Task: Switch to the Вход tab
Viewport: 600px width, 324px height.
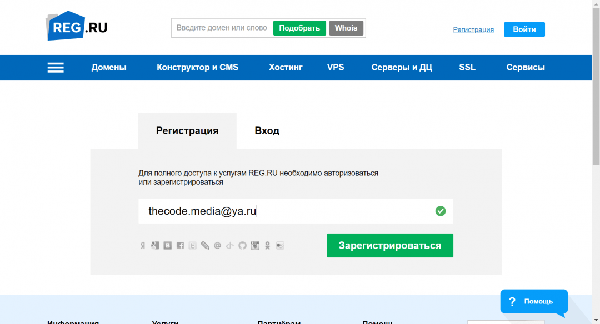Action: click(x=267, y=131)
